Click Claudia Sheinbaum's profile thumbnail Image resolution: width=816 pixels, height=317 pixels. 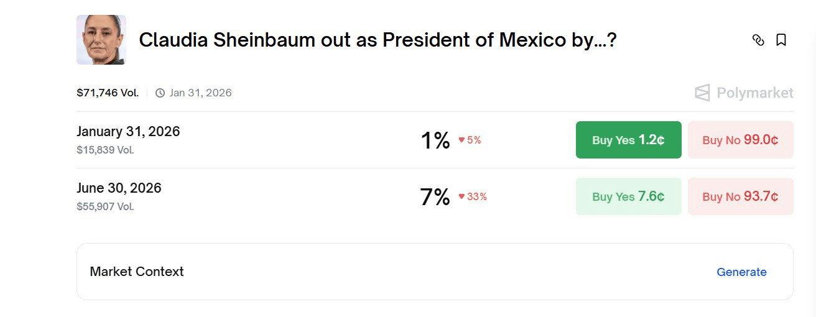coord(101,40)
